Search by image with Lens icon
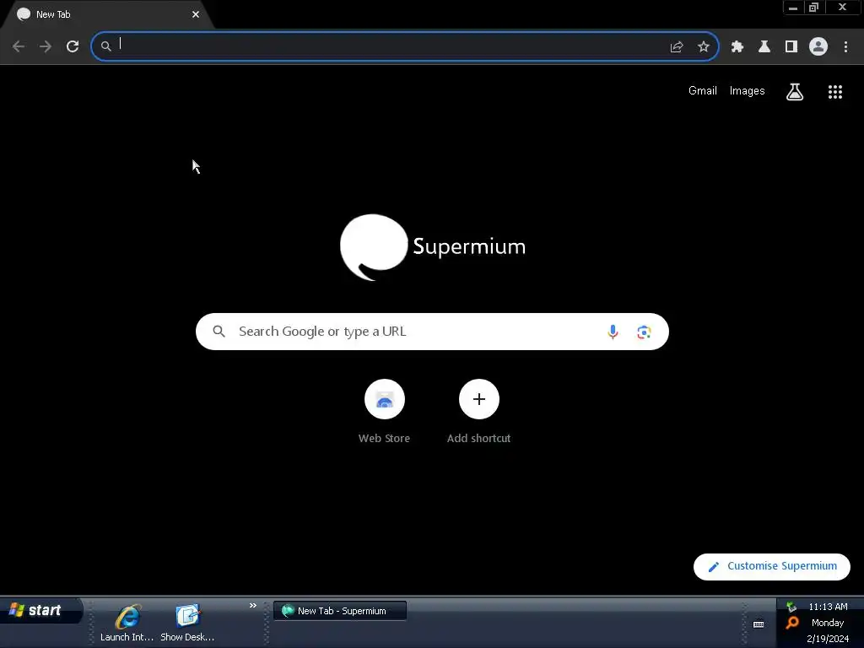864x648 pixels. pos(644,332)
